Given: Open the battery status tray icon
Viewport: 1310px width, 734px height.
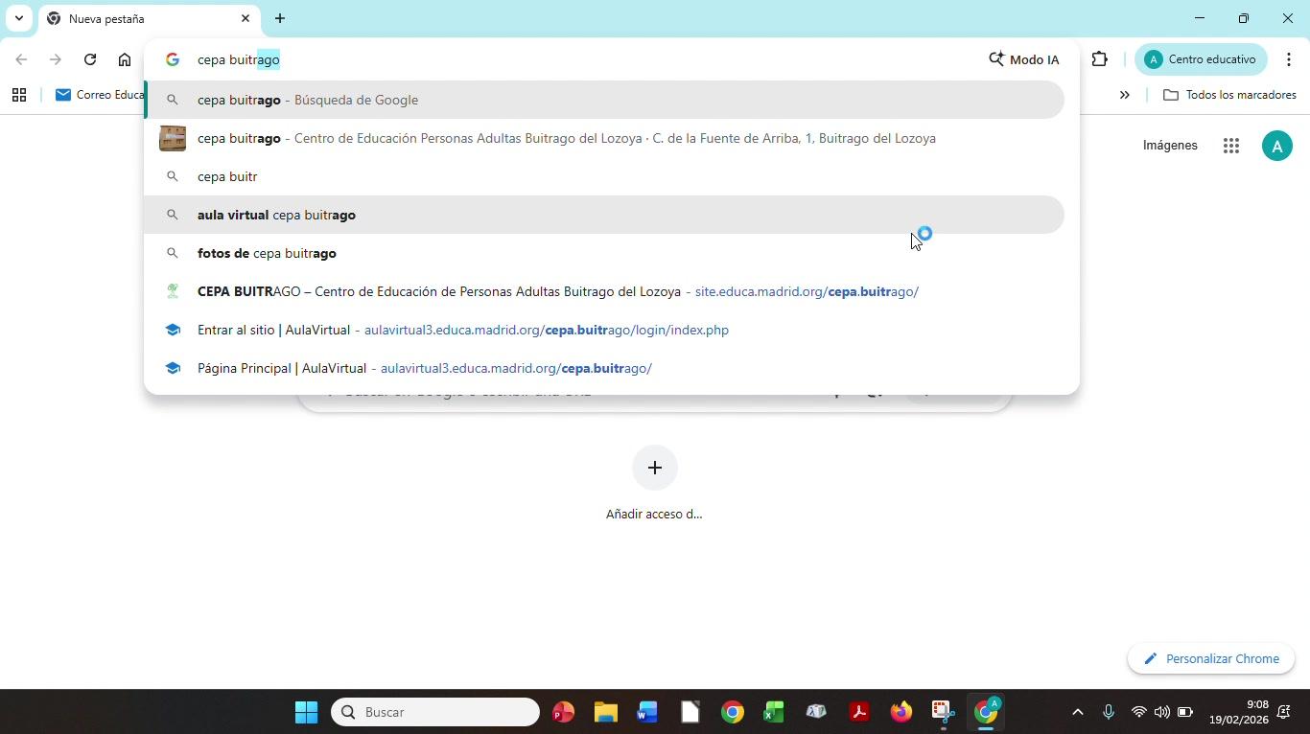Looking at the screenshot, I should click(x=1185, y=712).
